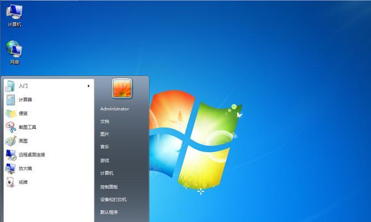This screenshot has width=371, height=222.
Task: Open the Administrator user folder link
Action: [x=114, y=109]
